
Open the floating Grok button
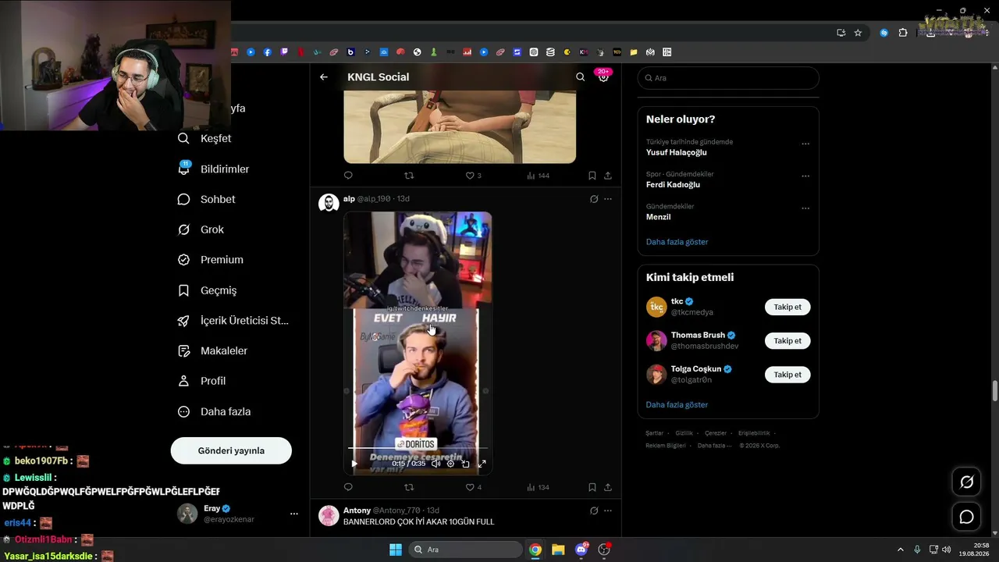[x=966, y=482]
